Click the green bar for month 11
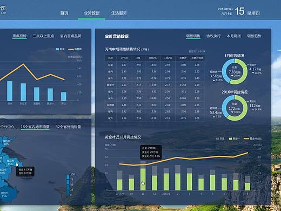The height and width of the screenshot is (211, 281). click(143, 180)
